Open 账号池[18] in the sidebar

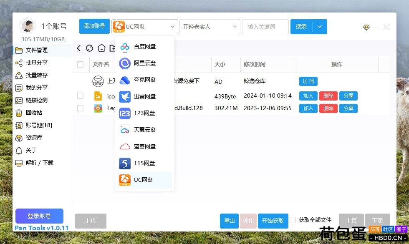click(43, 126)
